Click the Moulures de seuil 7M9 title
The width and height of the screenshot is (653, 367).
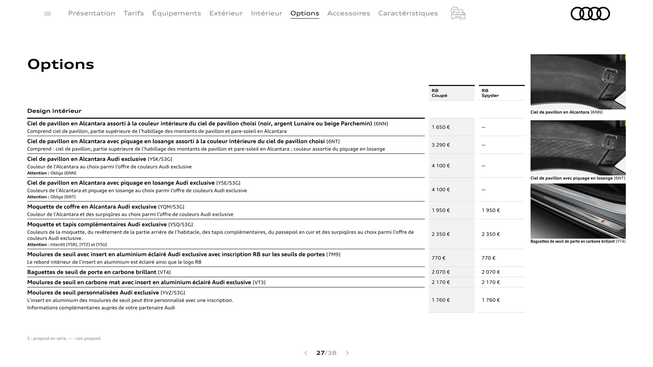point(184,254)
